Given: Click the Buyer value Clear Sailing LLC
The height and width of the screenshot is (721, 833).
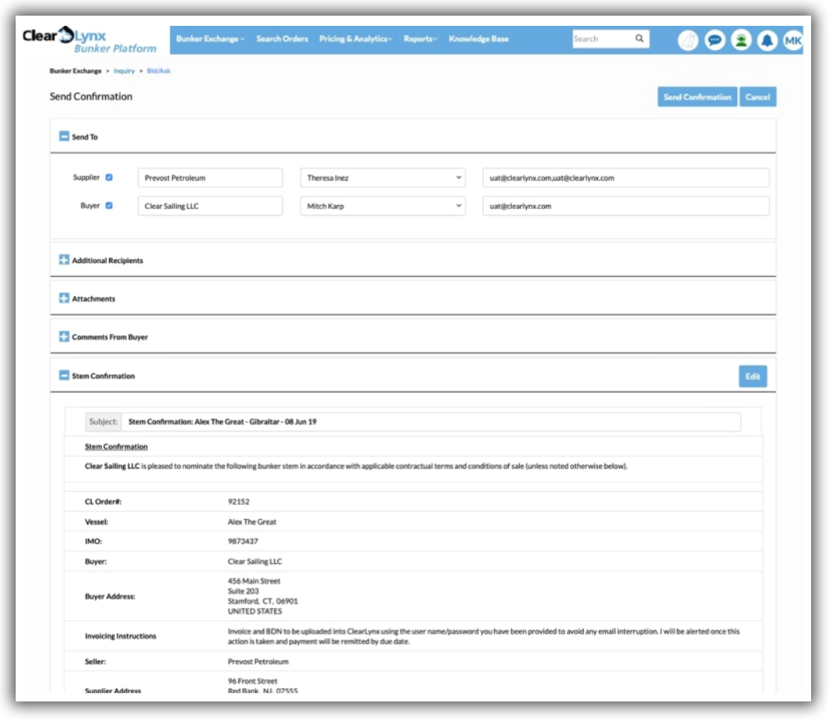Looking at the screenshot, I should tap(254, 561).
